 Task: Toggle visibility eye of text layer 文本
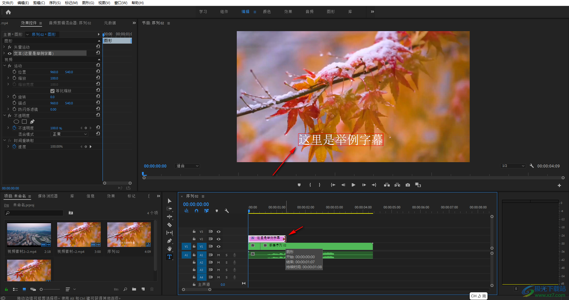pyautogui.click(x=10, y=54)
